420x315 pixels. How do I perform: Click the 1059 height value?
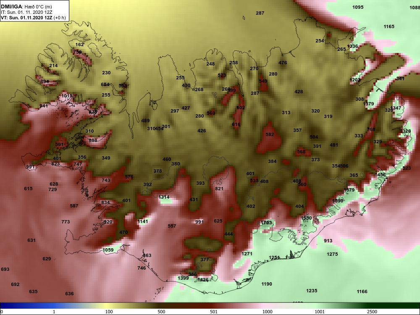108,250
